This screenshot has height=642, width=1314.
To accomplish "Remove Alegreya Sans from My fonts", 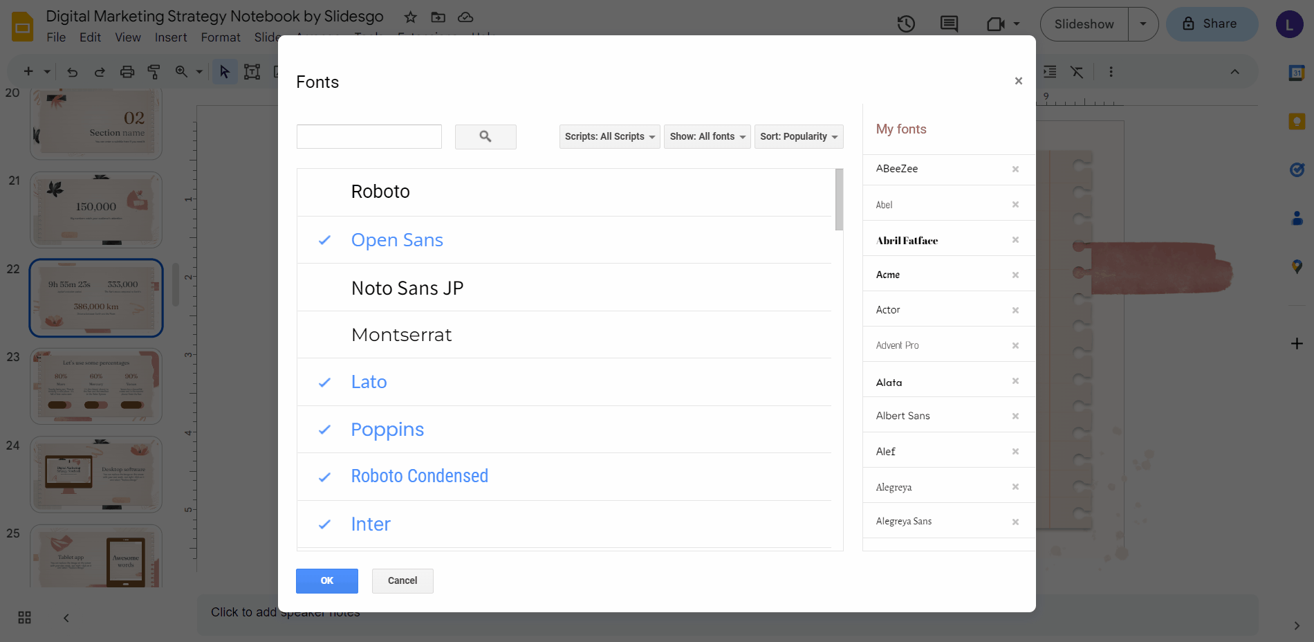I will pos(1015,522).
